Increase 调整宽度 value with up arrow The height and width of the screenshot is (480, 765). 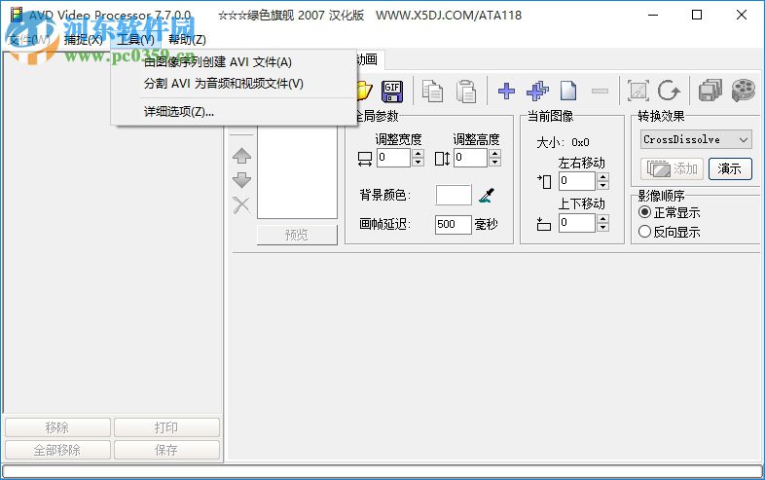[419, 153]
